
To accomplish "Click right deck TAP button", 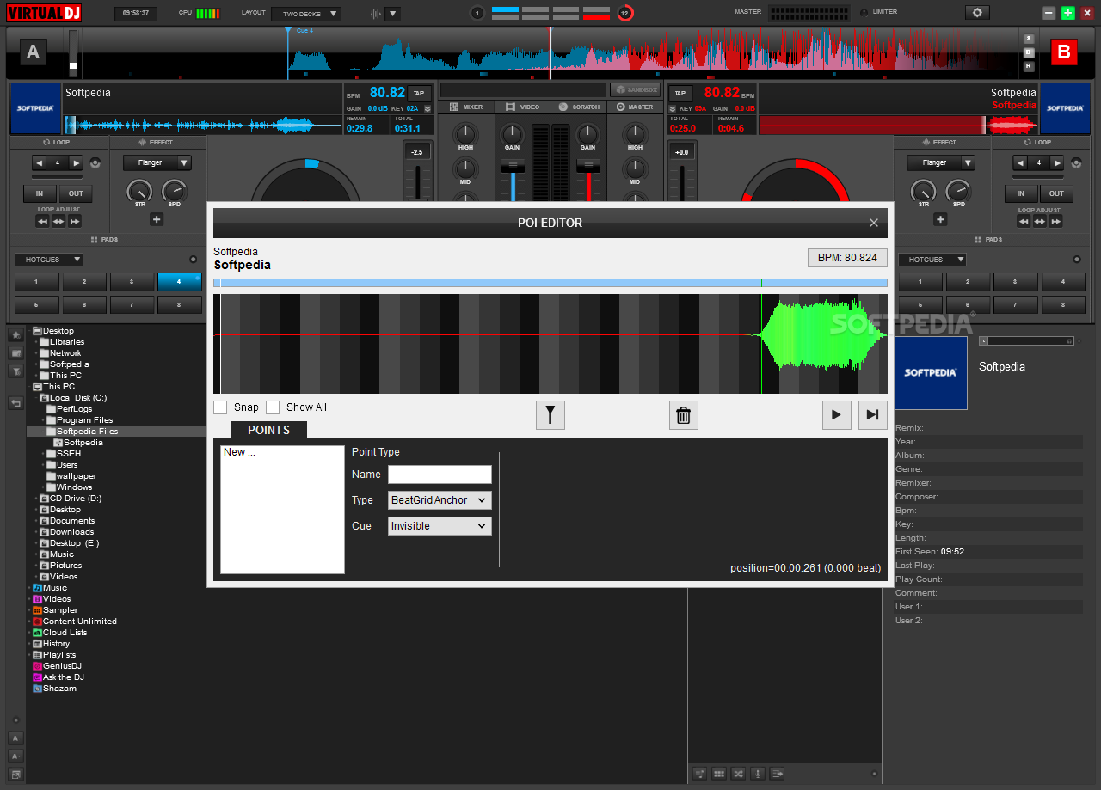I will coord(680,93).
